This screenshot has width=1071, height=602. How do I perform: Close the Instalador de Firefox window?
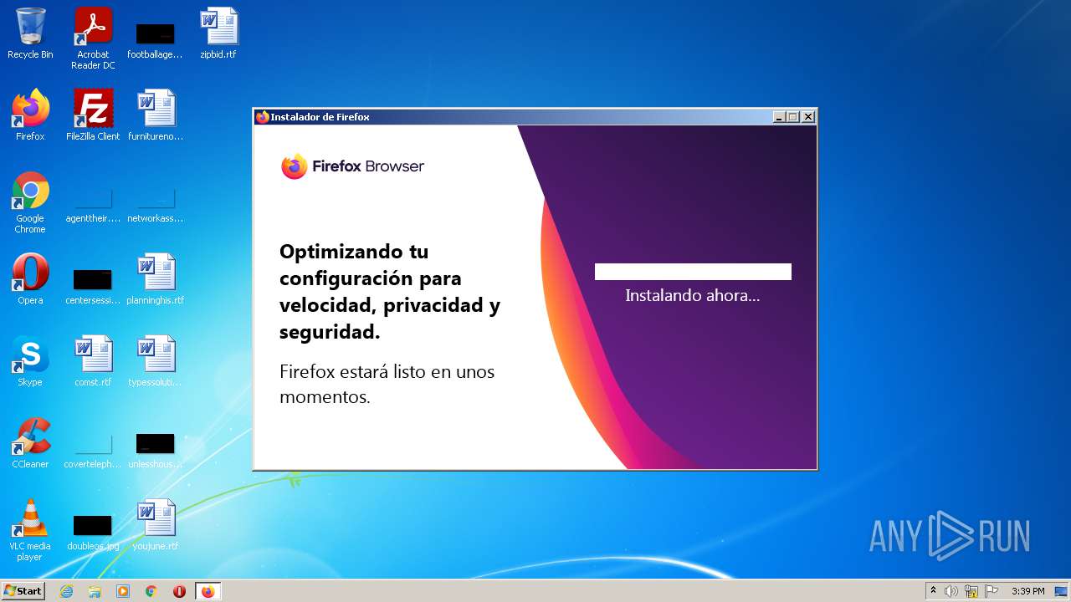[x=808, y=117]
